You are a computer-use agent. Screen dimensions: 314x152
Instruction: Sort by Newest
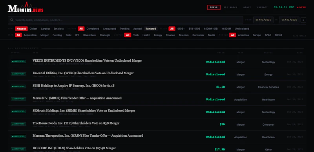coord(21,29)
